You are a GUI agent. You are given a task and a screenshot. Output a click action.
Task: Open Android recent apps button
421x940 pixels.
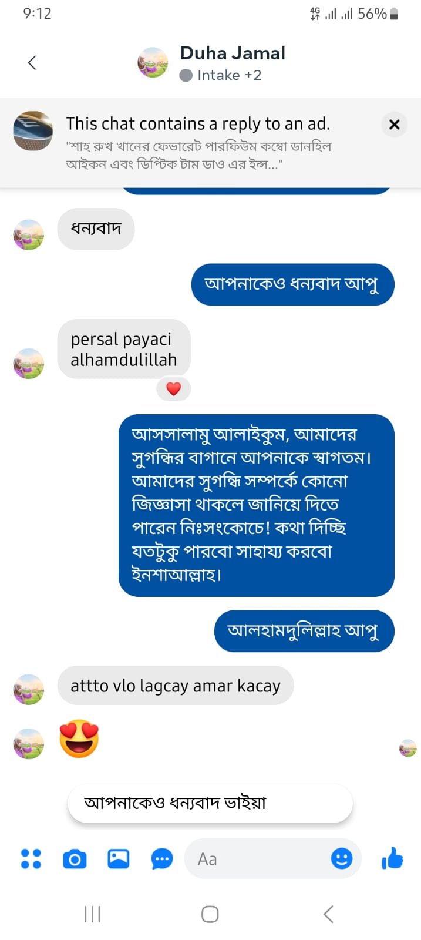[92, 914]
